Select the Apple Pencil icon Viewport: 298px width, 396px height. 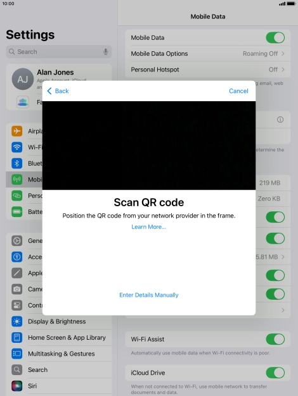tap(17, 273)
